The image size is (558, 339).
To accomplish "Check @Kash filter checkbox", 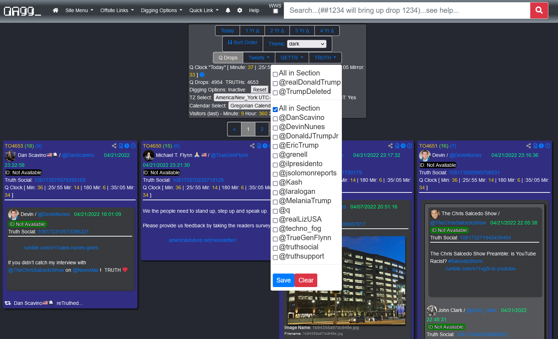I will [x=275, y=184].
